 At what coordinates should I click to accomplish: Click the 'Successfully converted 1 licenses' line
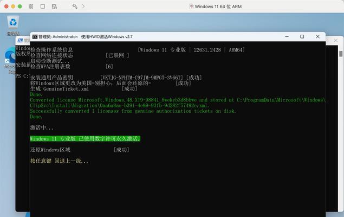(133, 111)
